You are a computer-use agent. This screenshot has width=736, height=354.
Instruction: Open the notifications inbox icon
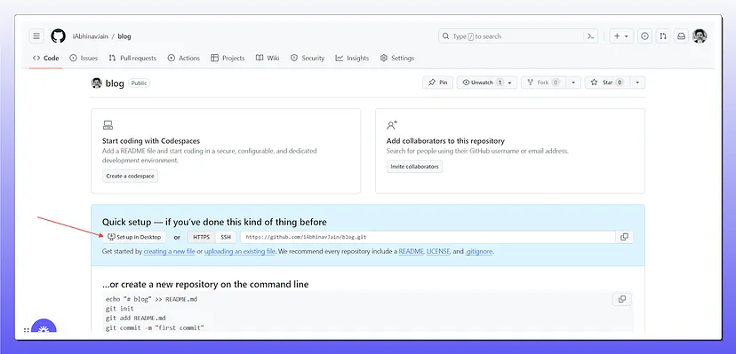681,36
